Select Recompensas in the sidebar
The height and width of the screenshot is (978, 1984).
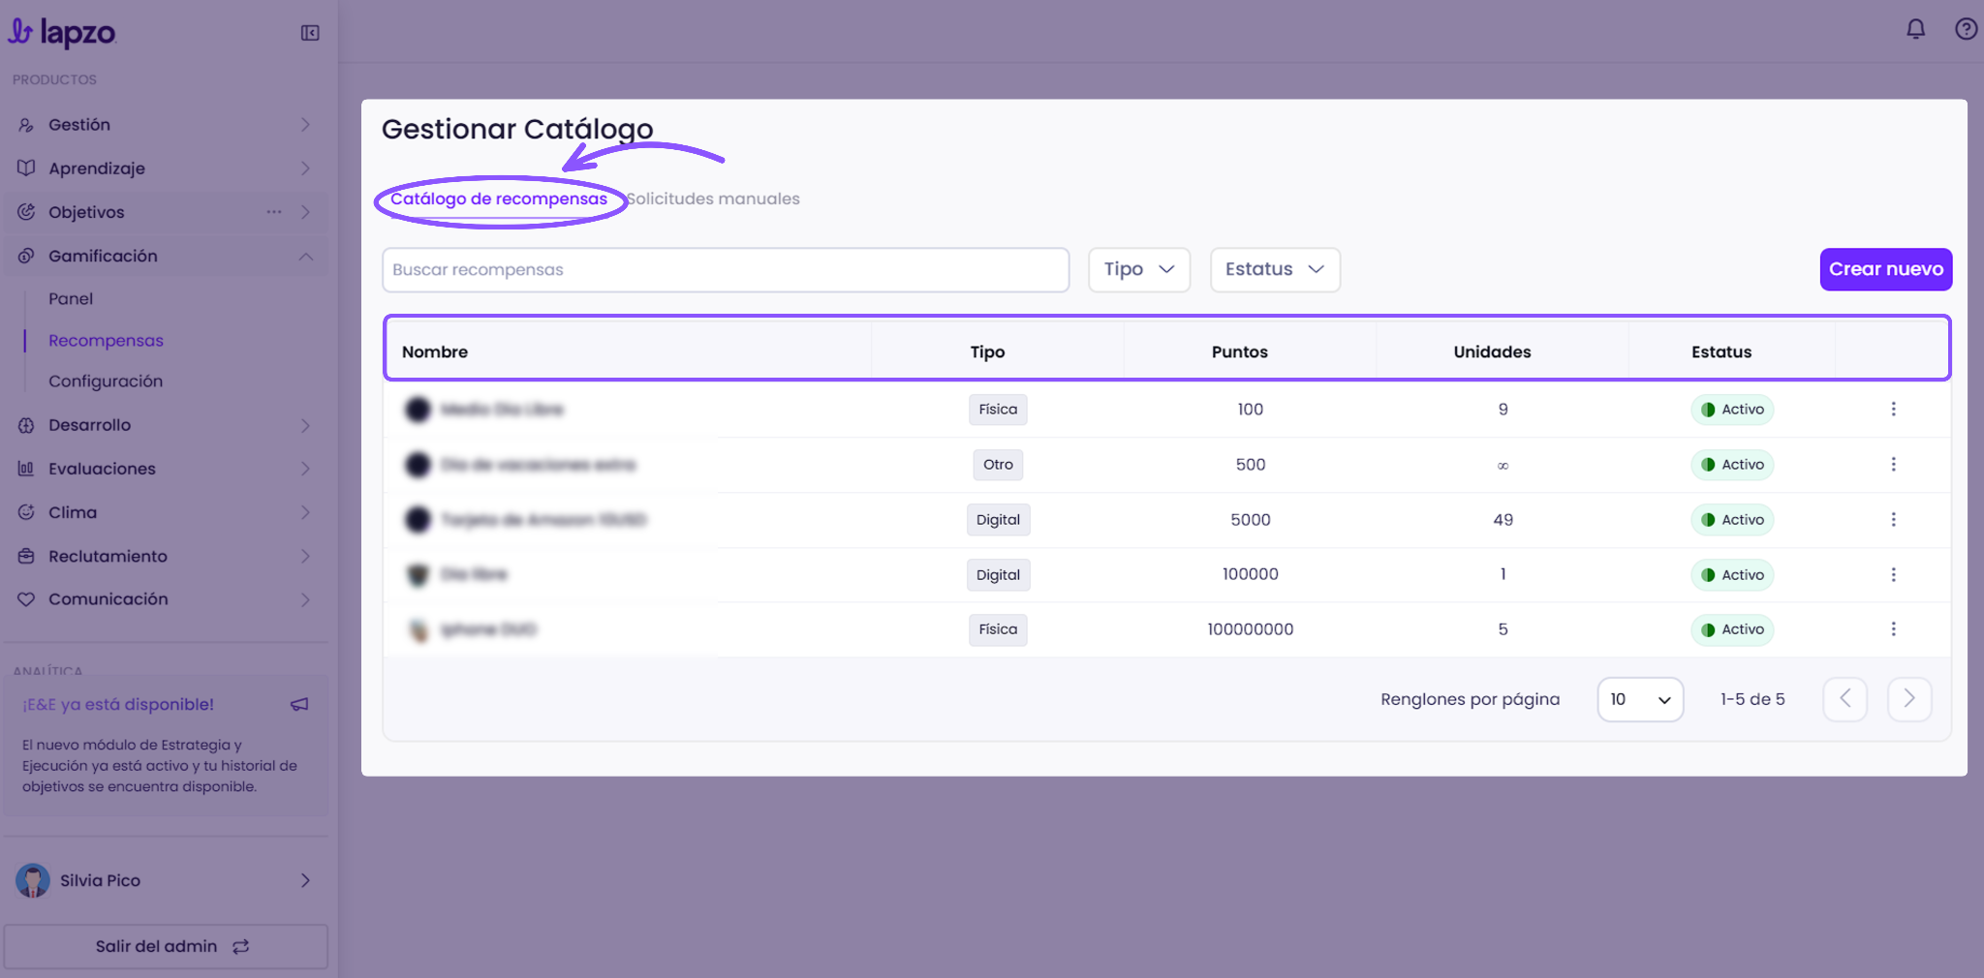pos(106,341)
